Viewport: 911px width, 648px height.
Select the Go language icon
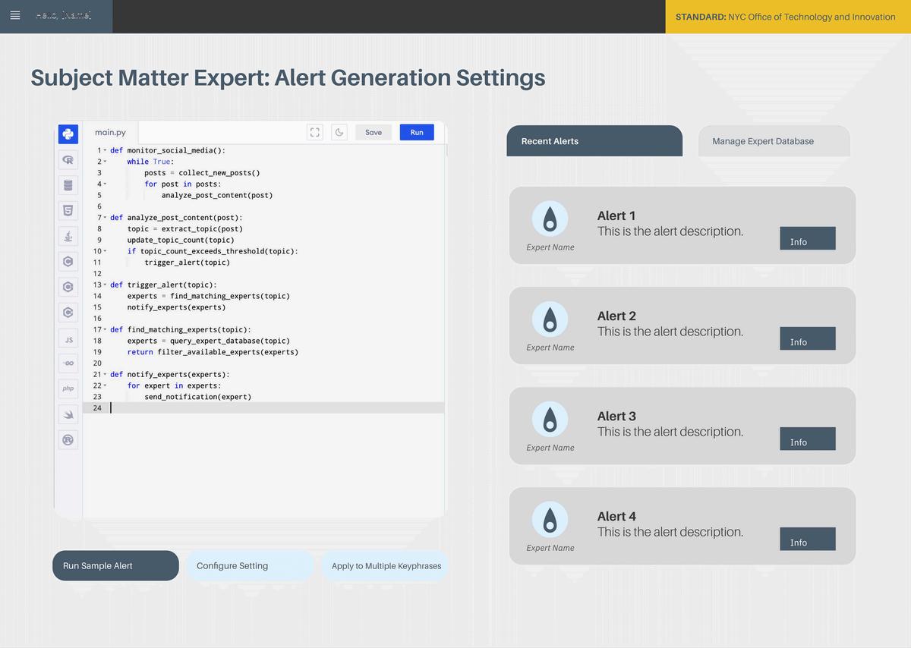(68, 363)
